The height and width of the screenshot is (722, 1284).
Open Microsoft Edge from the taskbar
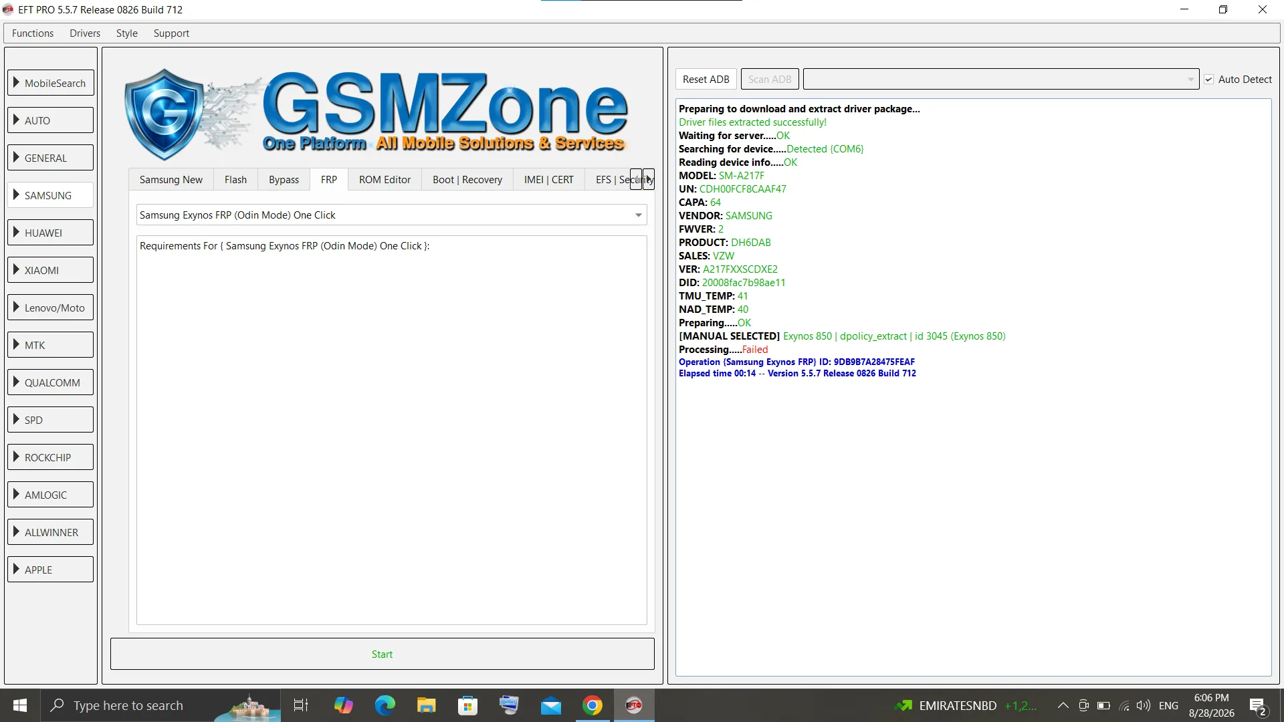pos(385,705)
